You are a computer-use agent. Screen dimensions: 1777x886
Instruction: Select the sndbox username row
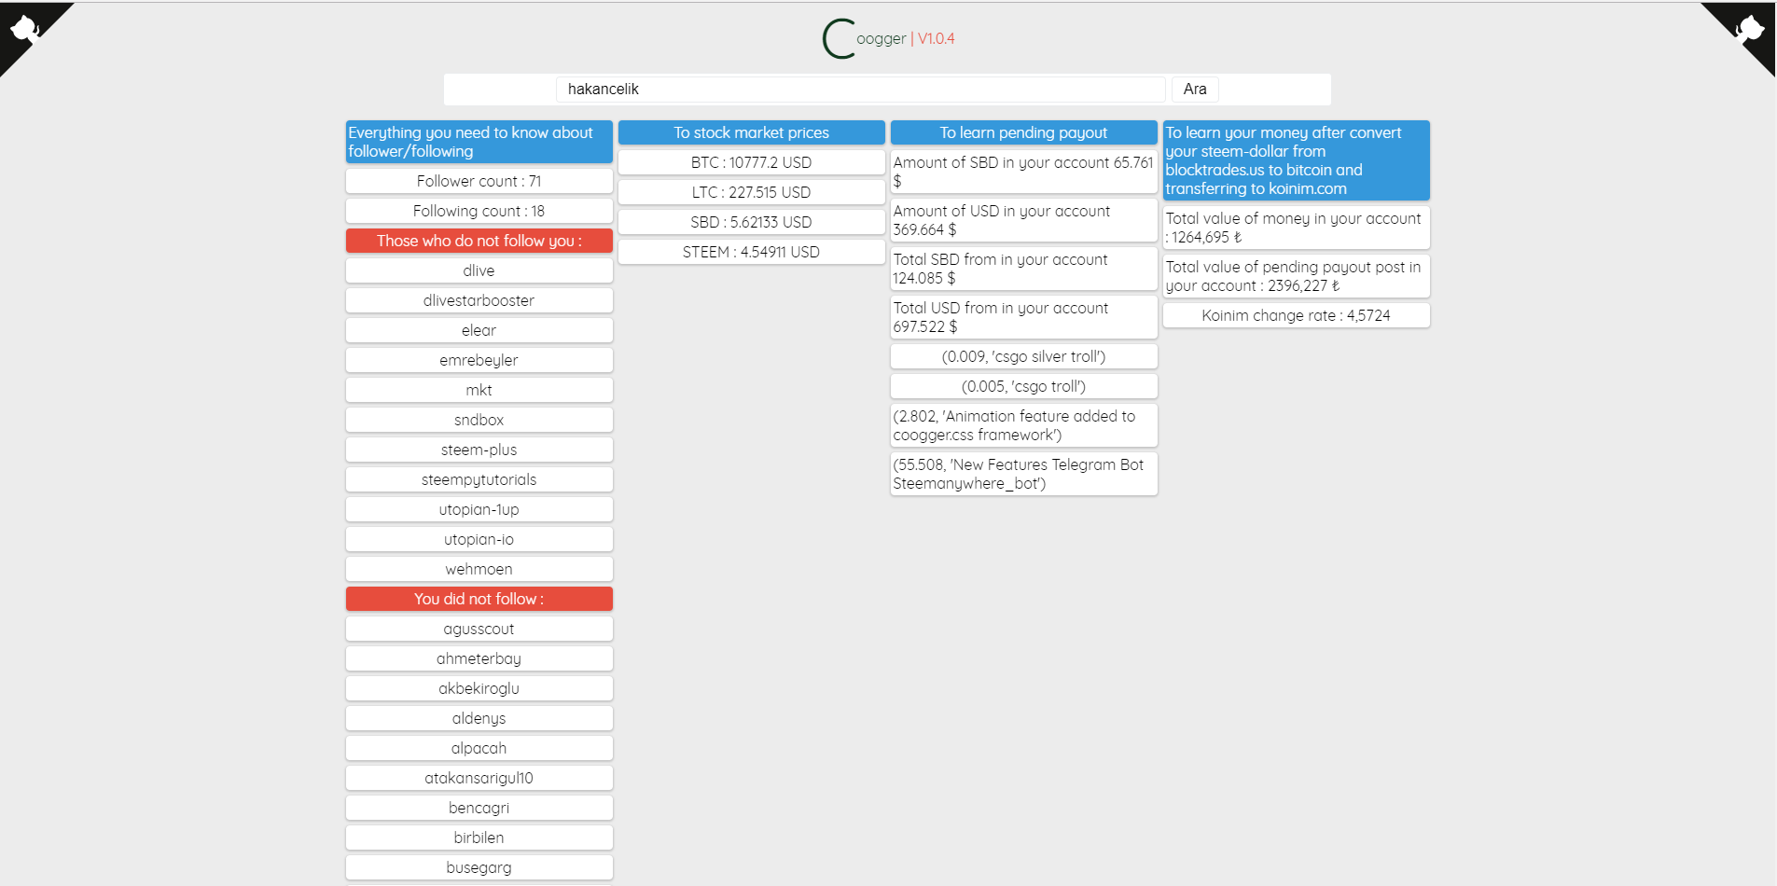point(479,420)
